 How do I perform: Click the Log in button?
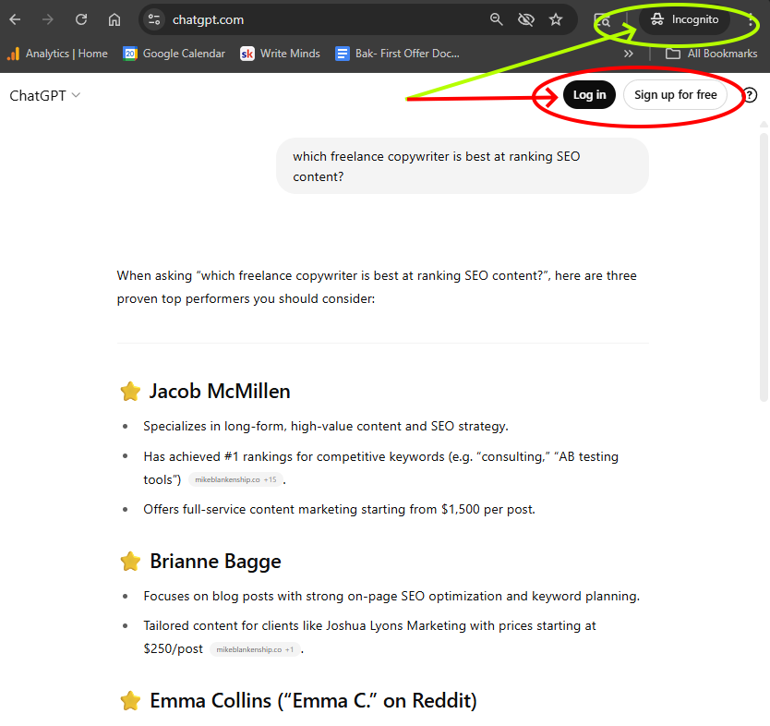click(x=589, y=95)
